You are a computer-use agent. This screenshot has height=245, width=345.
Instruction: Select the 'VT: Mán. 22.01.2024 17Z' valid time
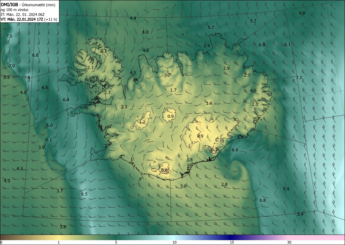22,19
